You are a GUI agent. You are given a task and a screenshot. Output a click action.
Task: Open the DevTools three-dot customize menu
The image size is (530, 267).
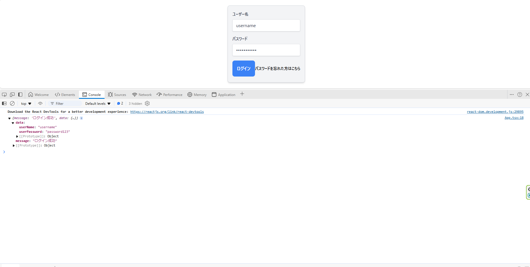coord(512,95)
